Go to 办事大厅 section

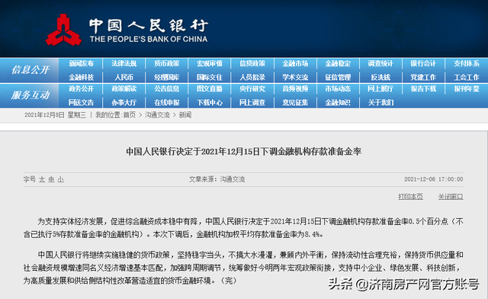click(124, 102)
